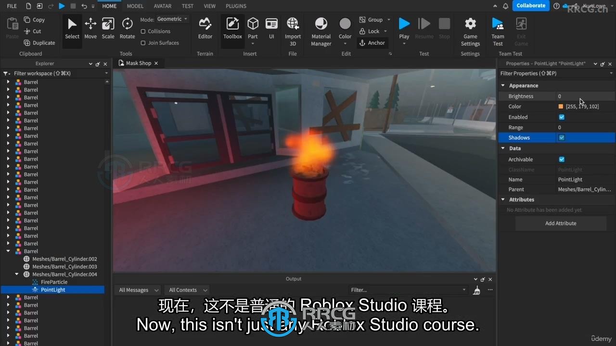Clear the Output log with broom icon
This screenshot has height=346, width=616.
click(x=477, y=290)
